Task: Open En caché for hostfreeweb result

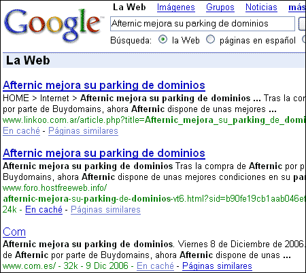Action: [44, 210]
